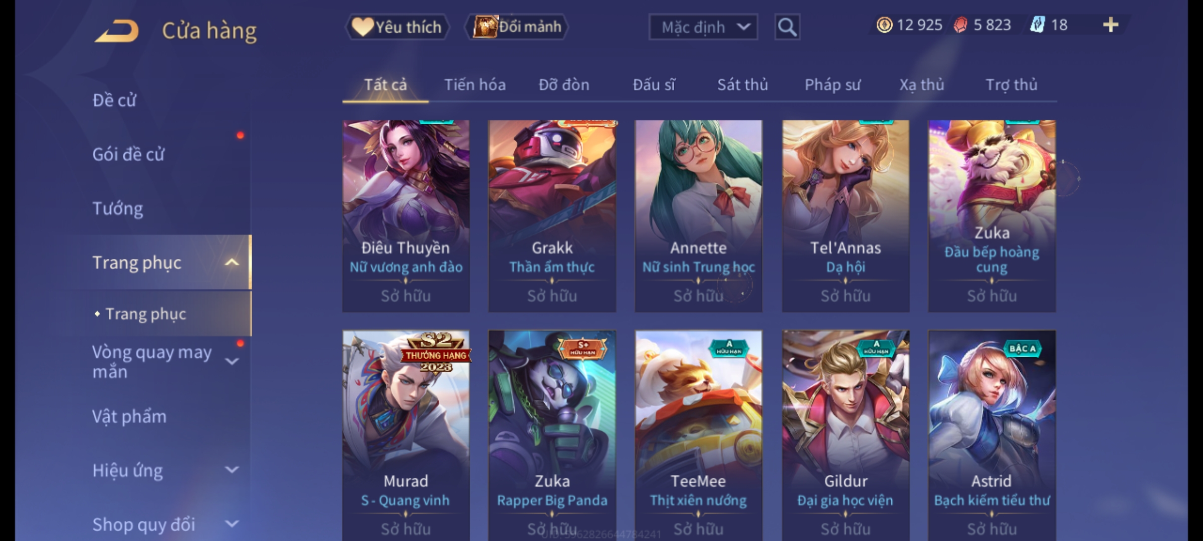Select Murad S - Quang vinh skin card
1203x541 pixels.
(406, 435)
